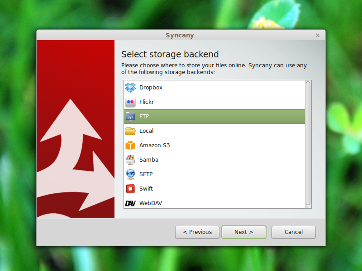Select the SFTP label
Image resolution: width=362 pixels, height=271 pixels.
pyautogui.click(x=146, y=174)
